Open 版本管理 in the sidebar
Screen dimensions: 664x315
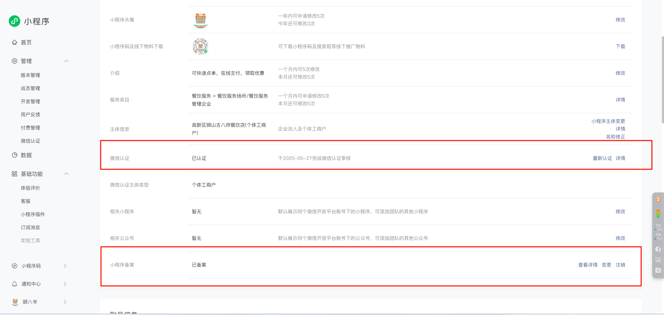pyautogui.click(x=30, y=75)
